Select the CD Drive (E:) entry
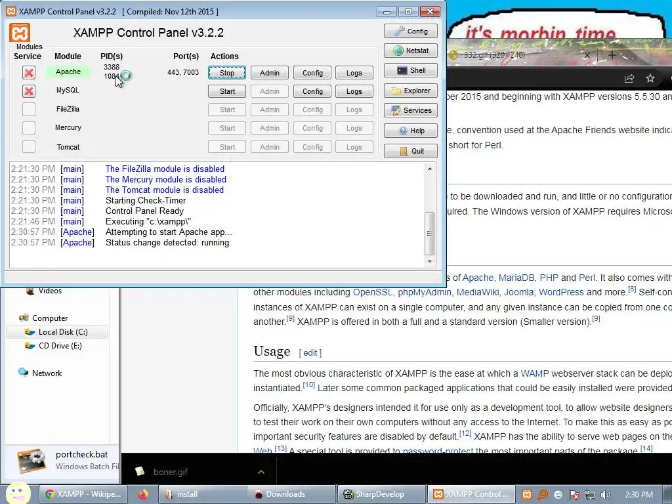This screenshot has width=672, height=504. point(54,345)
